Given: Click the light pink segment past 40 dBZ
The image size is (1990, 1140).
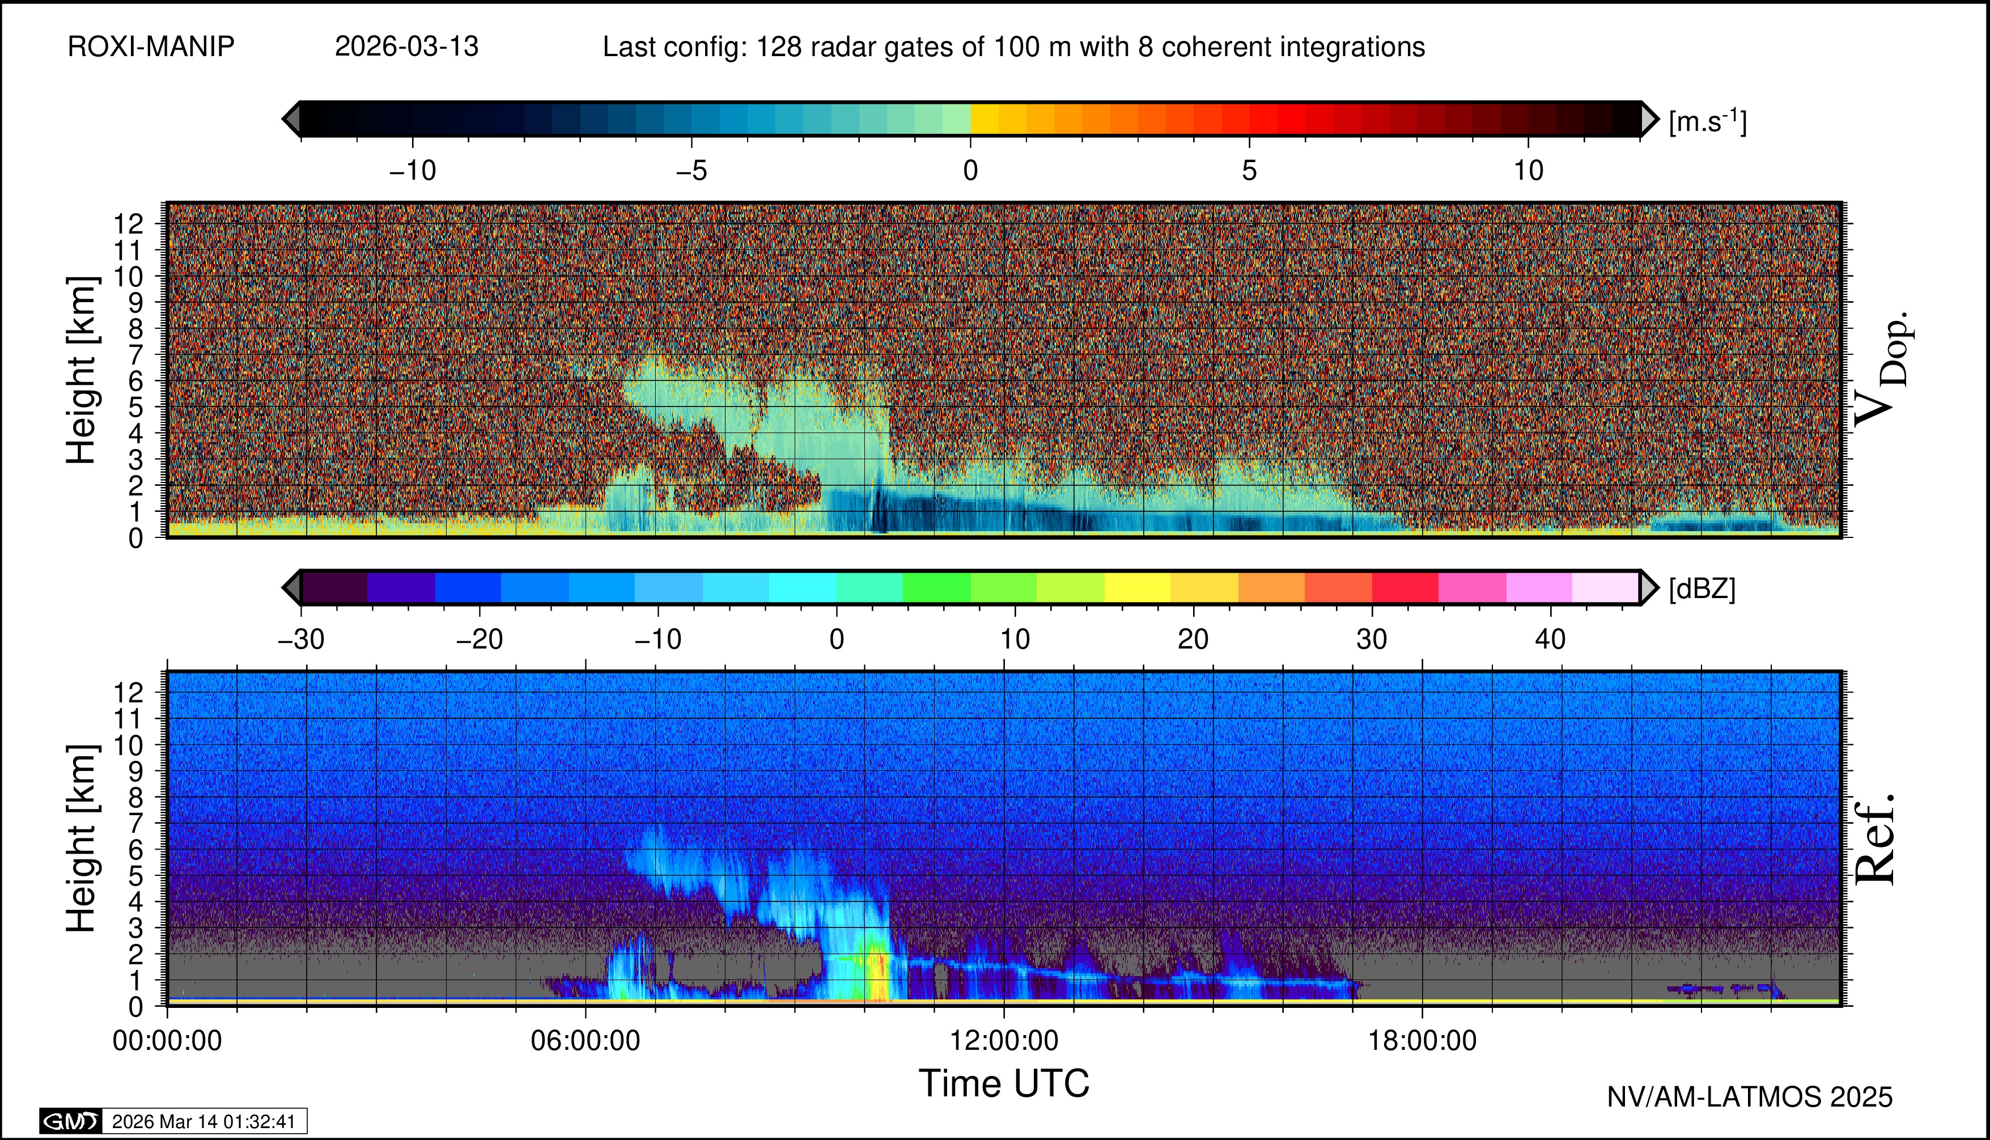Looking at the screenshot, I should click(1605, 587).
